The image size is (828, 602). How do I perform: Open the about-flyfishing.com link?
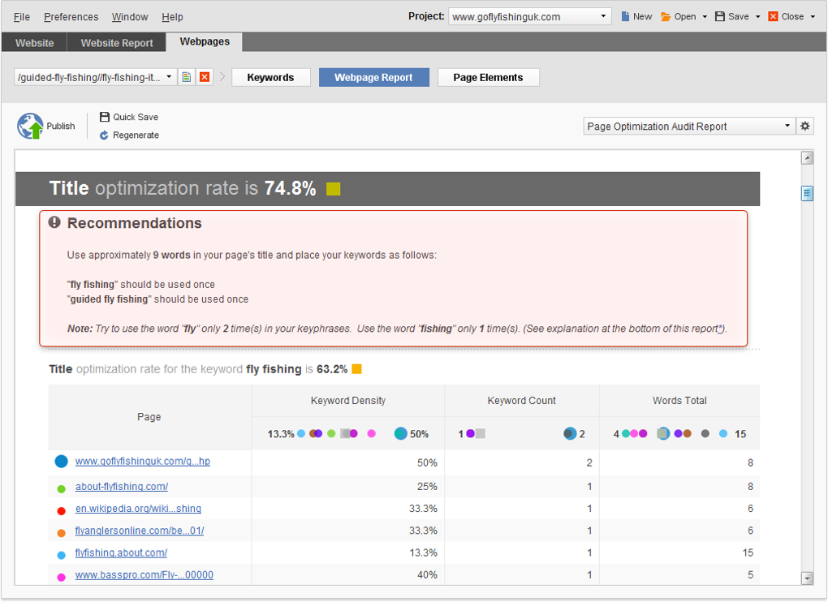[121, 487]
